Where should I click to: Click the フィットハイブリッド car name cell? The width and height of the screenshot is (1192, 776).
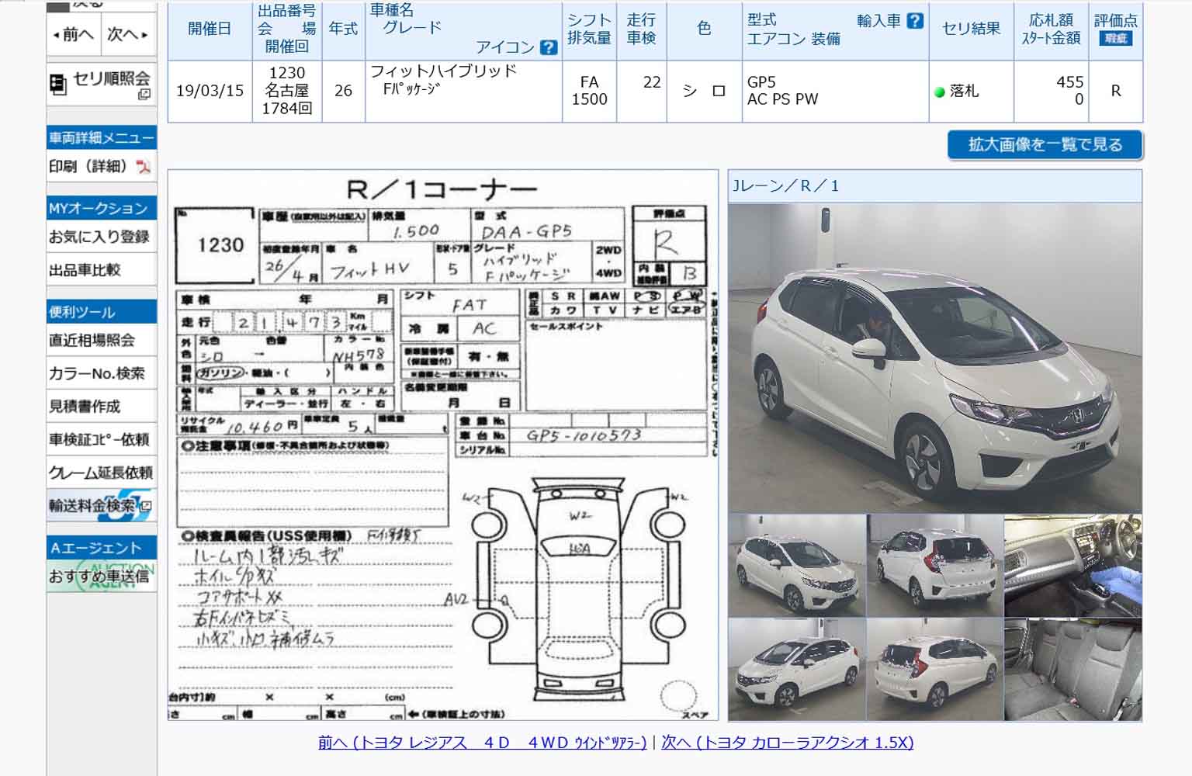(463, 91)
